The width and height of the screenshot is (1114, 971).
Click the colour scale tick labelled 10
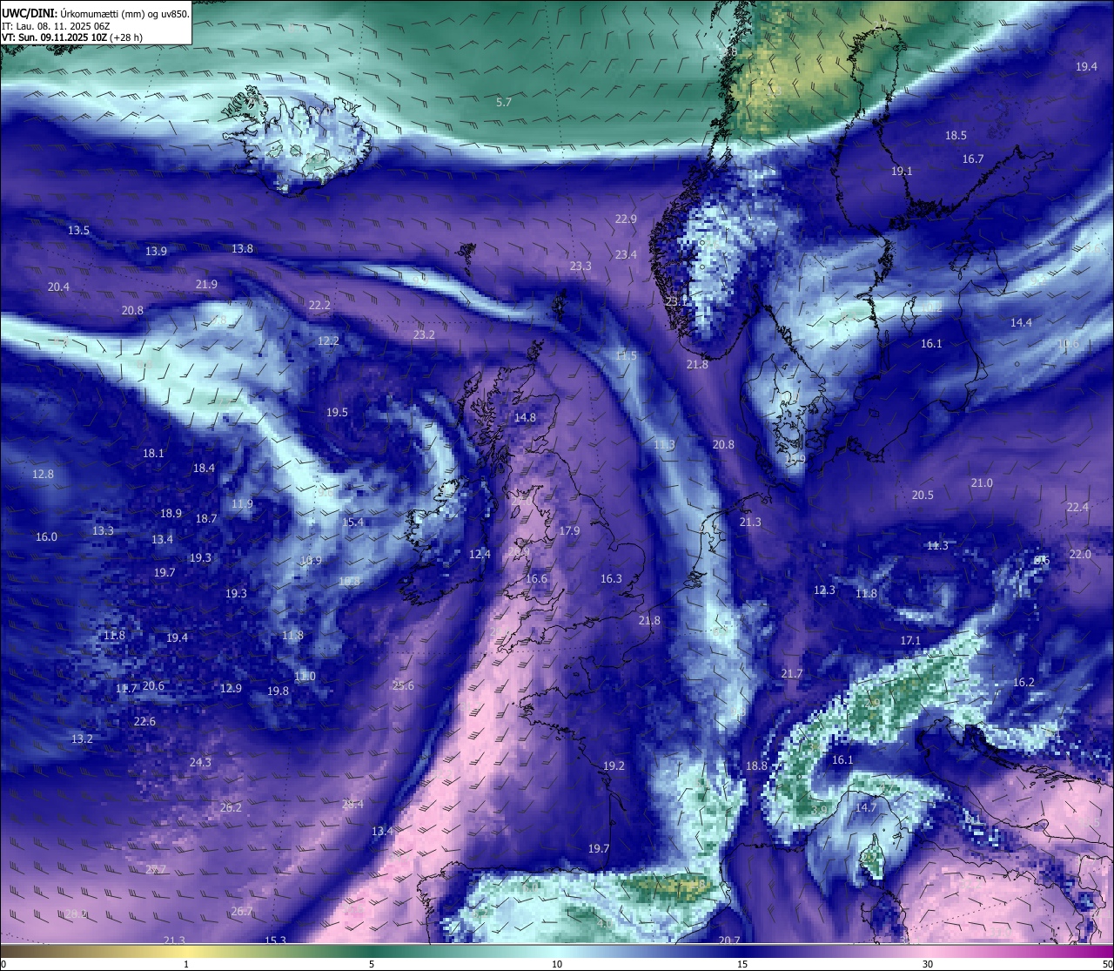tap(557, 964)
